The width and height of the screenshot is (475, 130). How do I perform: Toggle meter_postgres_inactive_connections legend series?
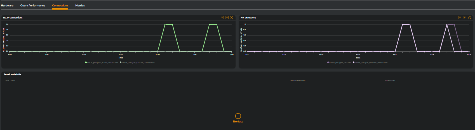tap(138, 63)
